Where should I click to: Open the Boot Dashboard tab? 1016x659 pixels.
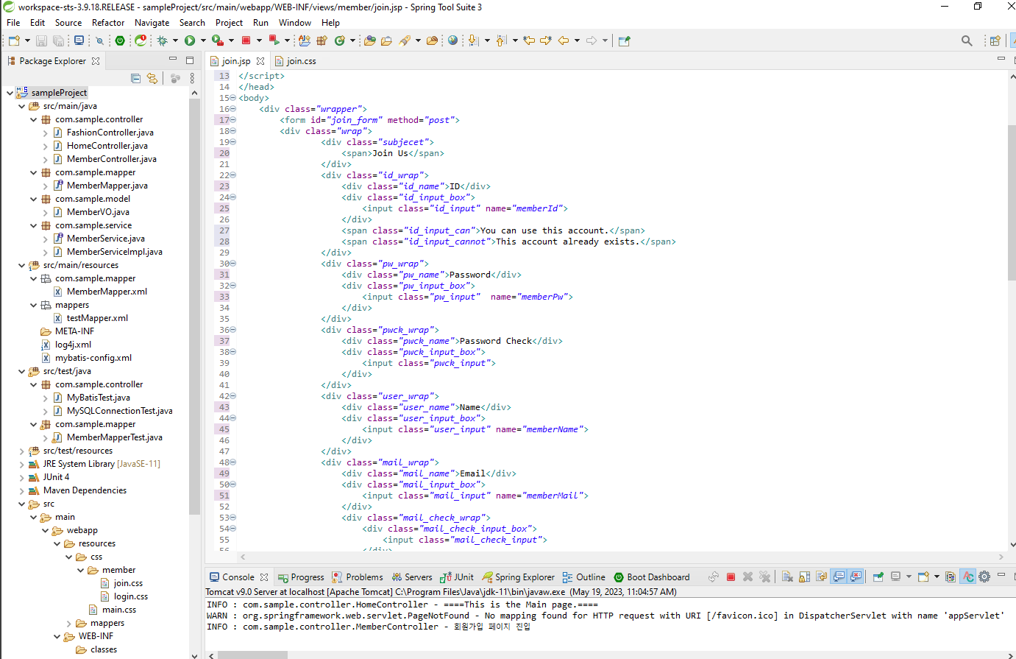click(652, 577)
